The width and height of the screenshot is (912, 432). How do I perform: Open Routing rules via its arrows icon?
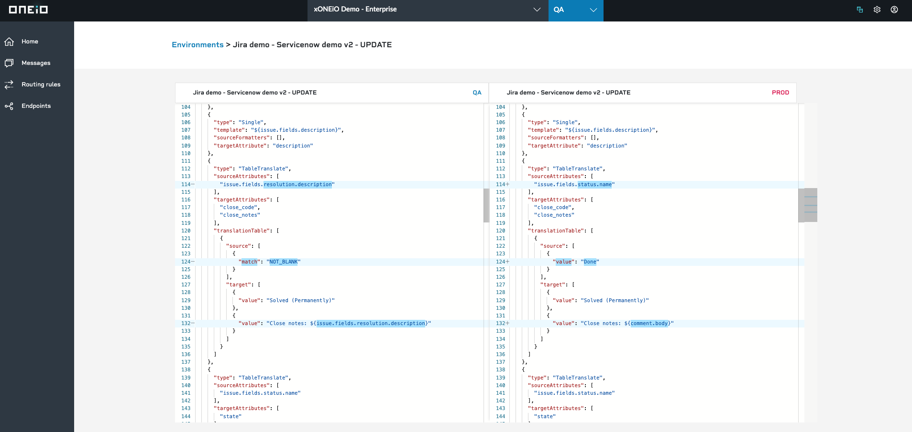(9, 84)
